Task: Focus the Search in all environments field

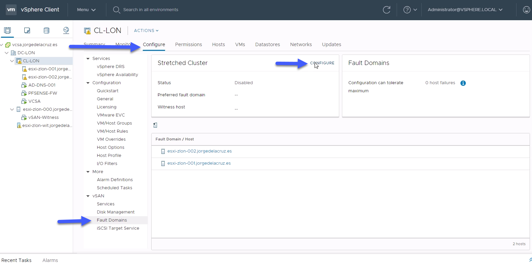Action: point(151,10)
